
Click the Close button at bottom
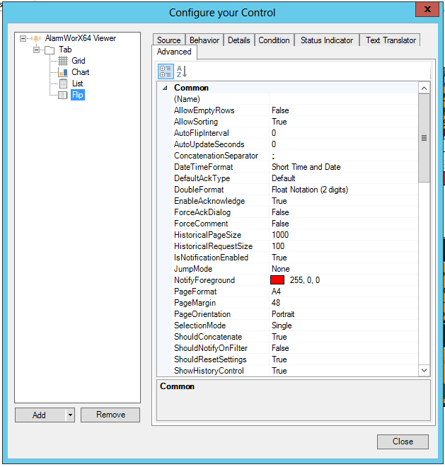coord(403,442)
